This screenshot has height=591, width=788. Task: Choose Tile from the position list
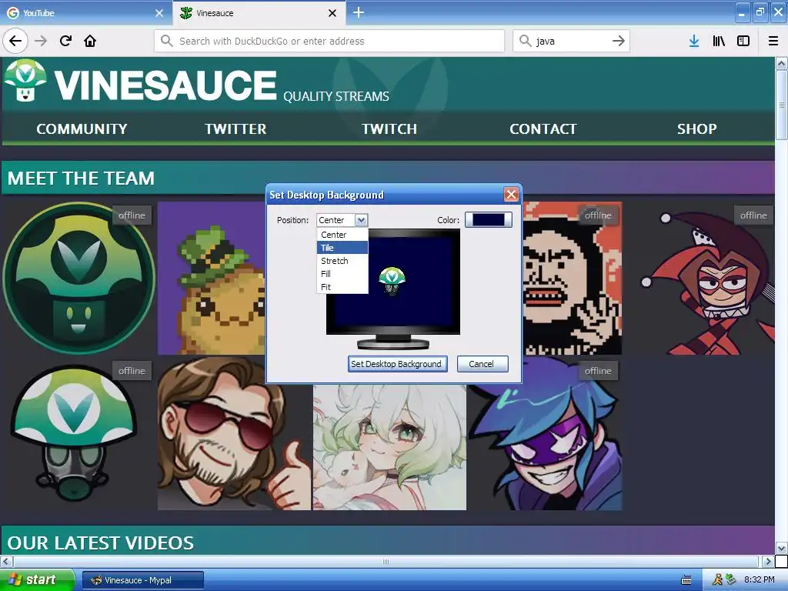(342, 248)
